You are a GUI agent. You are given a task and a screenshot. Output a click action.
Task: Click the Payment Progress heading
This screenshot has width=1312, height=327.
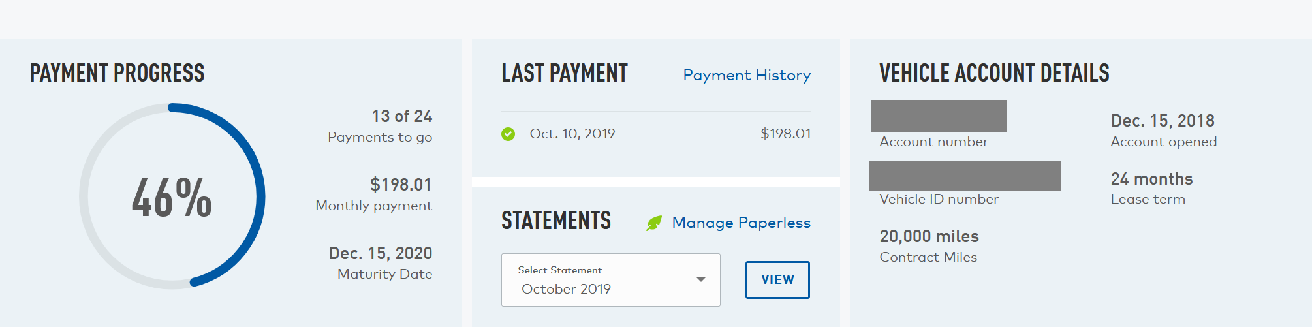click(117, 73)
